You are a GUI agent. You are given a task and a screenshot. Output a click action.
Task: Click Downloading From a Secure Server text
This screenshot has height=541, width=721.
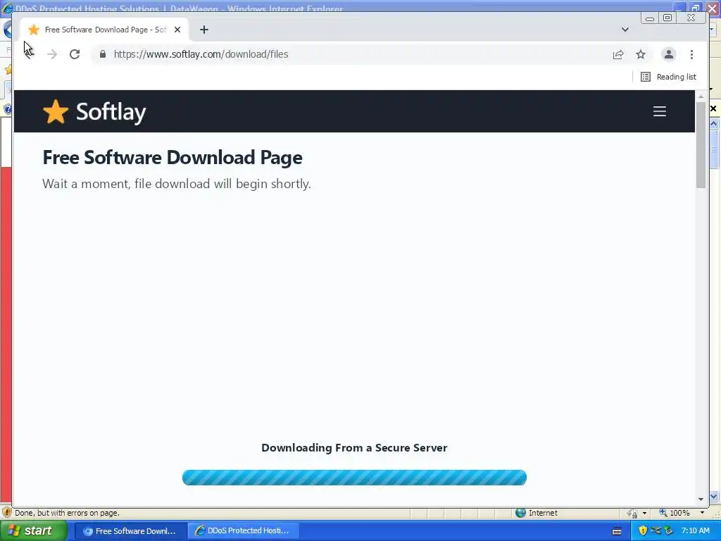pyautogui.click(x=354, y=447)
